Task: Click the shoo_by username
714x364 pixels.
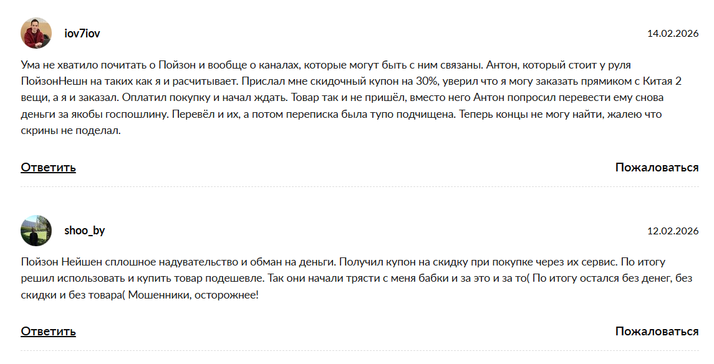Action: tap(84, 231)
